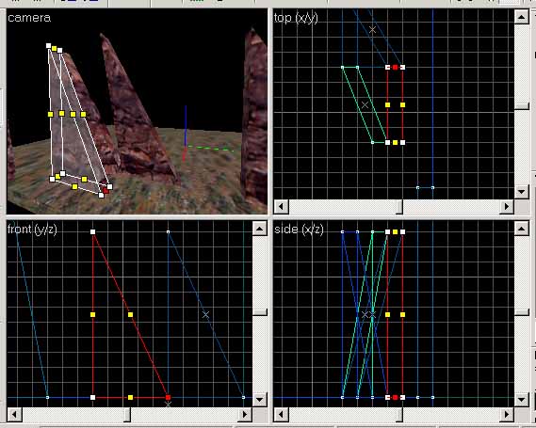Click the scroll-up arrow in the side (x/z) view
Viewport: 536px width, 428px height.
click(522, 229)
